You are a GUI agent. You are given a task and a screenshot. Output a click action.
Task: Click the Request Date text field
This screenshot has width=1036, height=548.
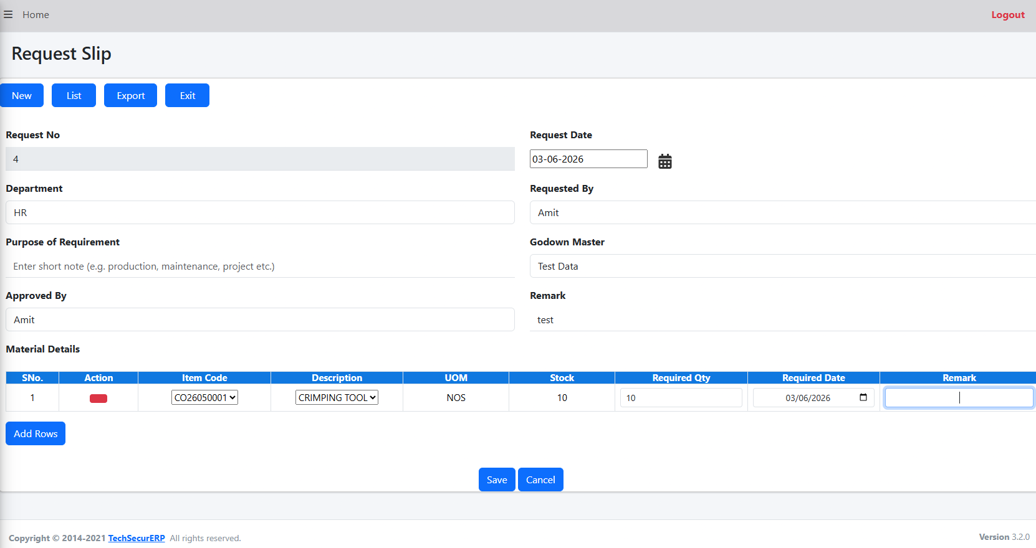tap(588, 159)
